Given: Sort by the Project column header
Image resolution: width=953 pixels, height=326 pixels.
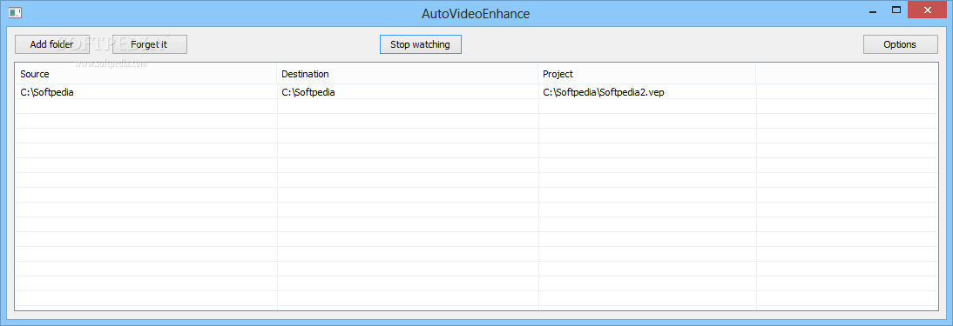Looking at the screenshot, I should (x=646, y=74).
